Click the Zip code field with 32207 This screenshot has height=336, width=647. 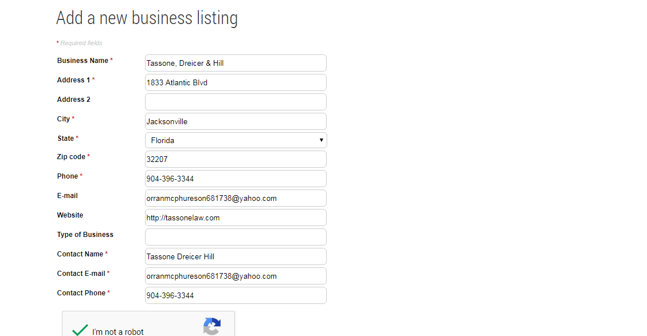click(x=236, y=159)
